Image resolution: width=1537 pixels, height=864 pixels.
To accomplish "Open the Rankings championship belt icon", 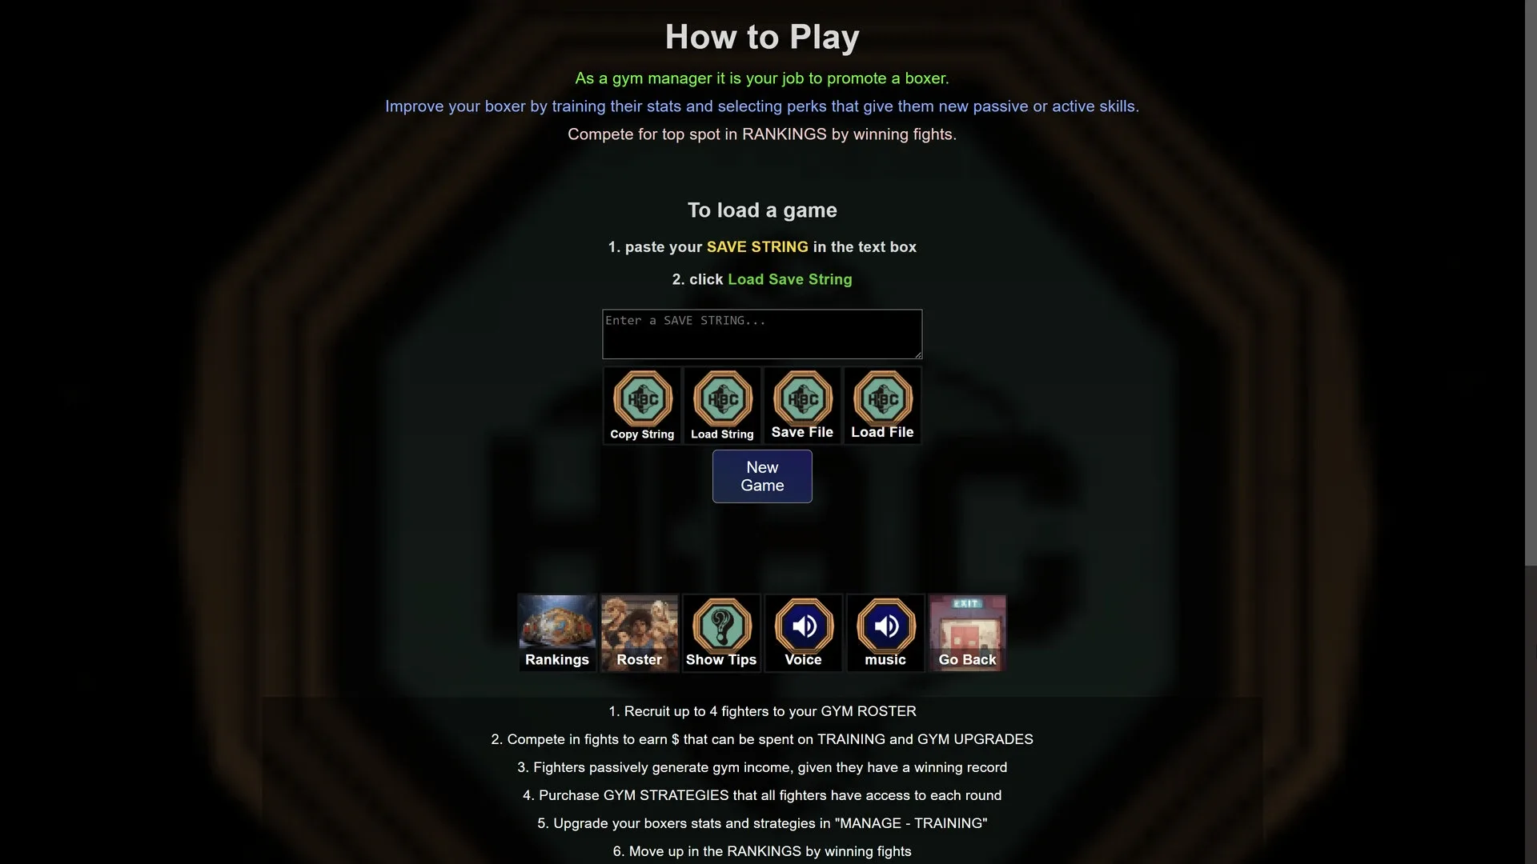I will (x=557, y=633).
